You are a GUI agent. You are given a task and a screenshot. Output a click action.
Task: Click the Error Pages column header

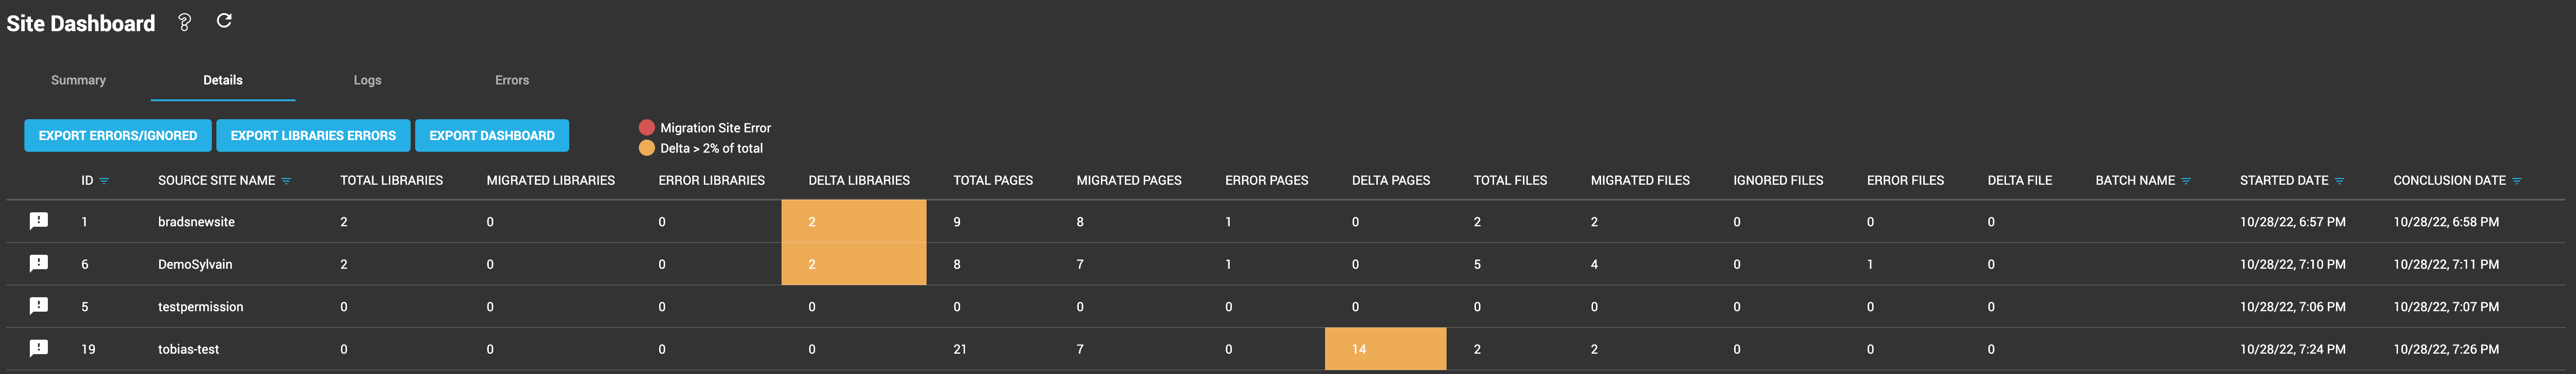point(1267,181)
